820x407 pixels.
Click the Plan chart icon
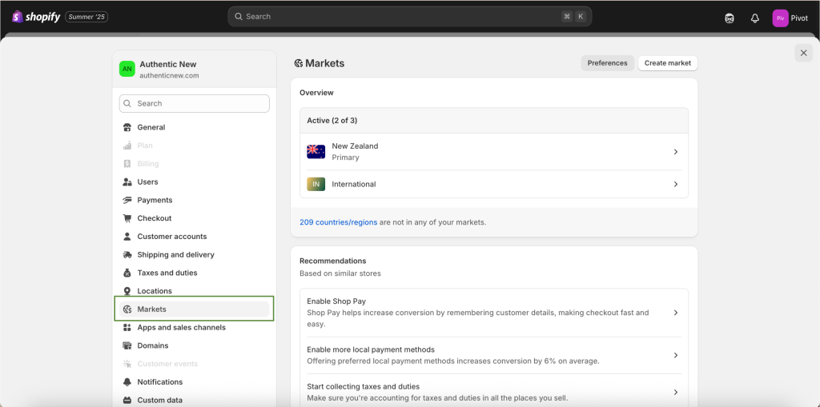coord(127,146)
